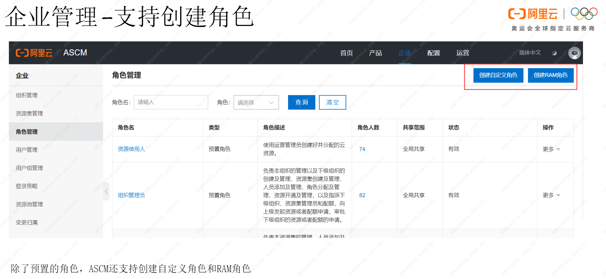Screen dimensions: 606x279
Task: Click role count 82 link
Action: point(362,195)
